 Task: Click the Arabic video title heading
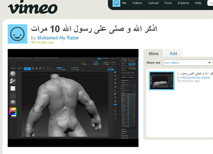coord(94,29)
